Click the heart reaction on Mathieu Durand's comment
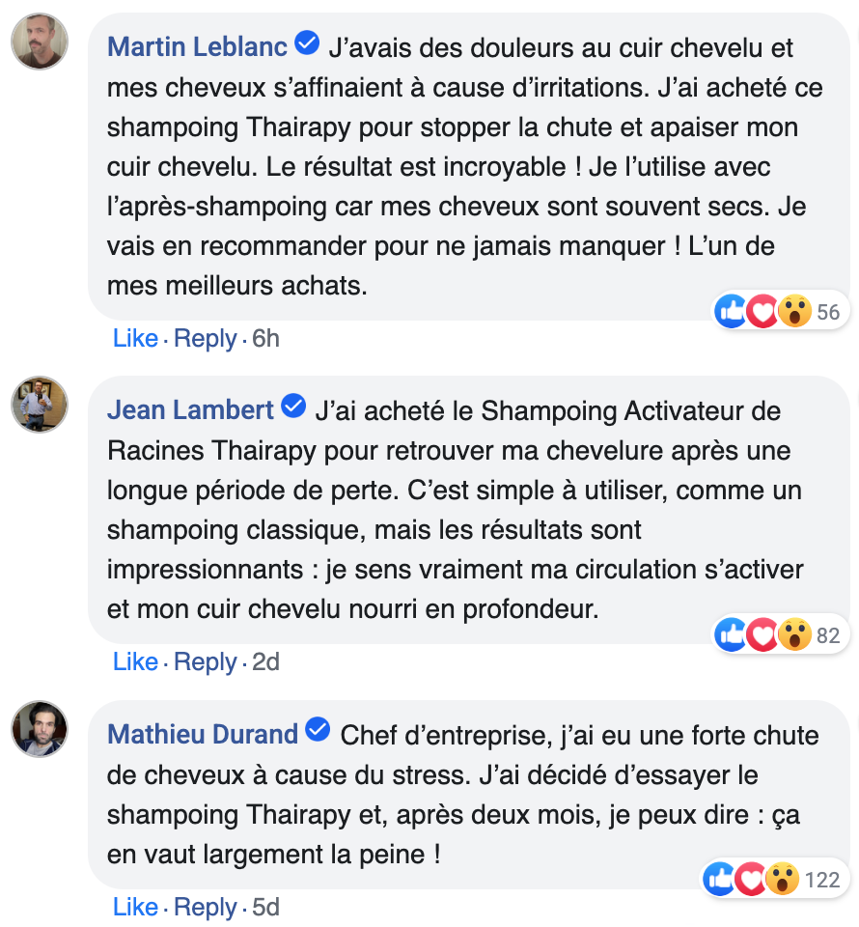Image resolution: width=859 pixels, height=927 pixels. tap(750, 879)
